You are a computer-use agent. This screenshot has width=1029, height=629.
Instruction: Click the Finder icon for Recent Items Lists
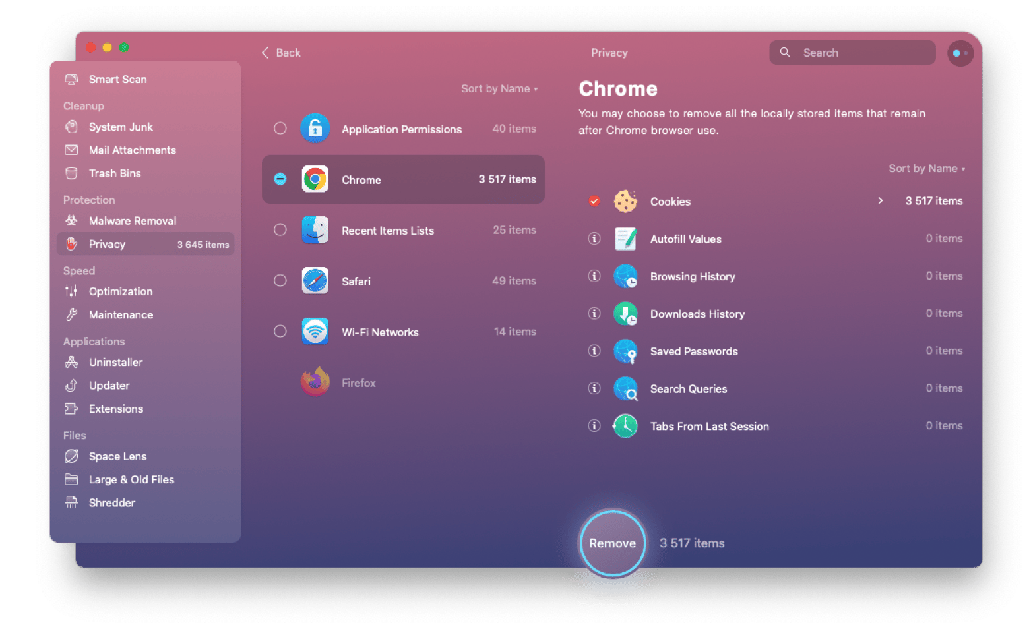point(315,230)
